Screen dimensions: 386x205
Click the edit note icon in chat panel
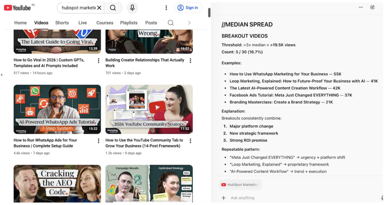coord(372,7)
